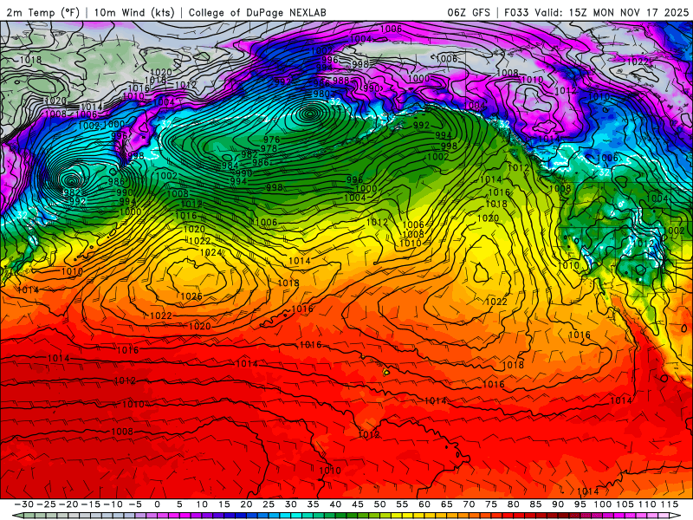Screen dimensions: 693x520
Task: Click the 115 value on the temperature scale
Action: (669, 504)
